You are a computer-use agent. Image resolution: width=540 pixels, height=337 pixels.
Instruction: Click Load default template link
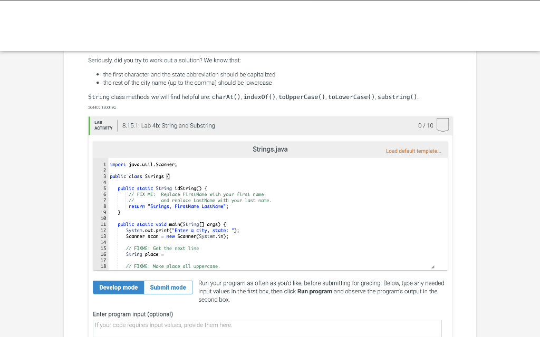(413, 151)
